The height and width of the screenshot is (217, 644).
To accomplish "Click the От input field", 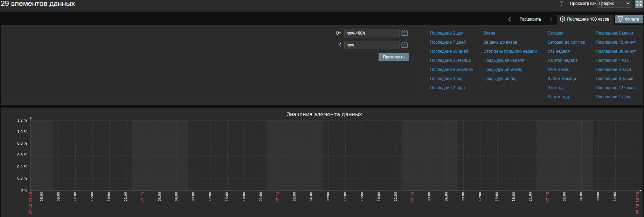I will [371, 33].
